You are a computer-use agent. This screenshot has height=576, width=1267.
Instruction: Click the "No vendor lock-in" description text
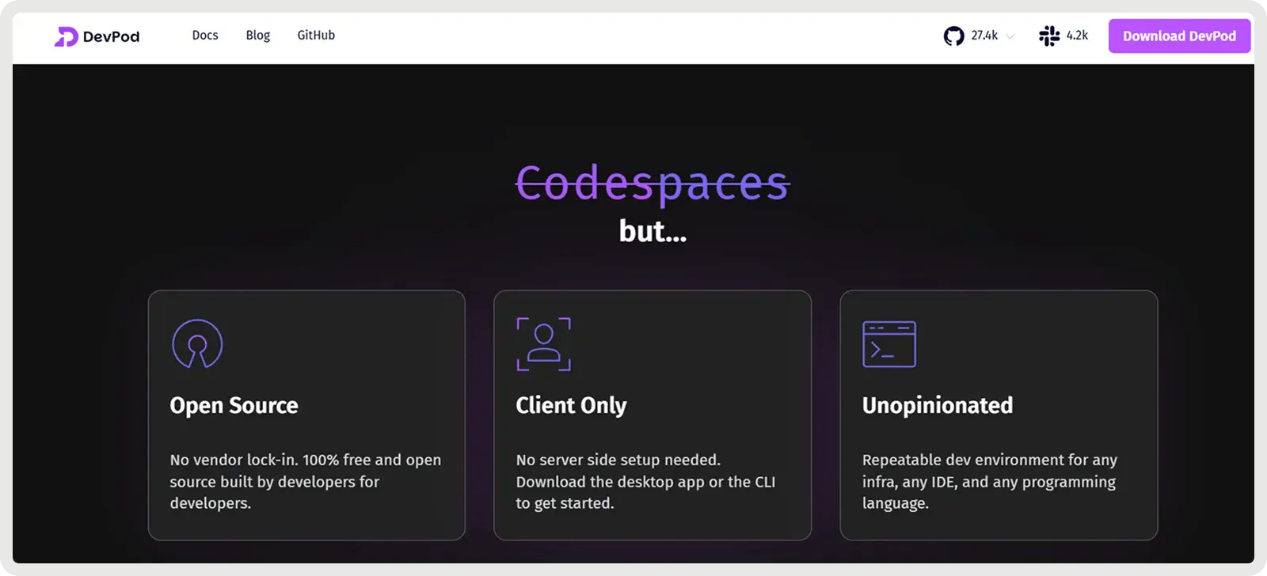pos(305,481)
